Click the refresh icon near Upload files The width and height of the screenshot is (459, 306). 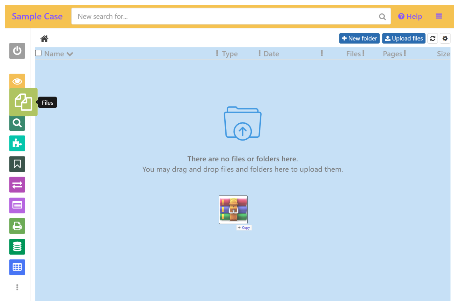point(433,38)
